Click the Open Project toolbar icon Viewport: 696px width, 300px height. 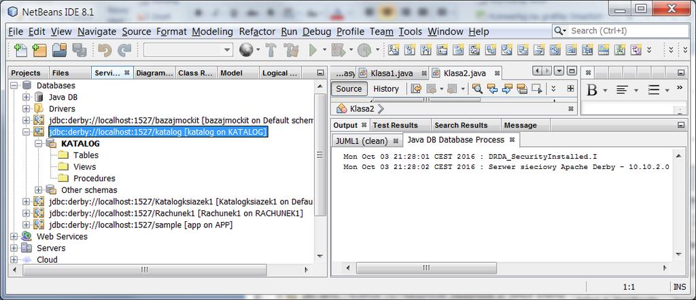(60, 50)
